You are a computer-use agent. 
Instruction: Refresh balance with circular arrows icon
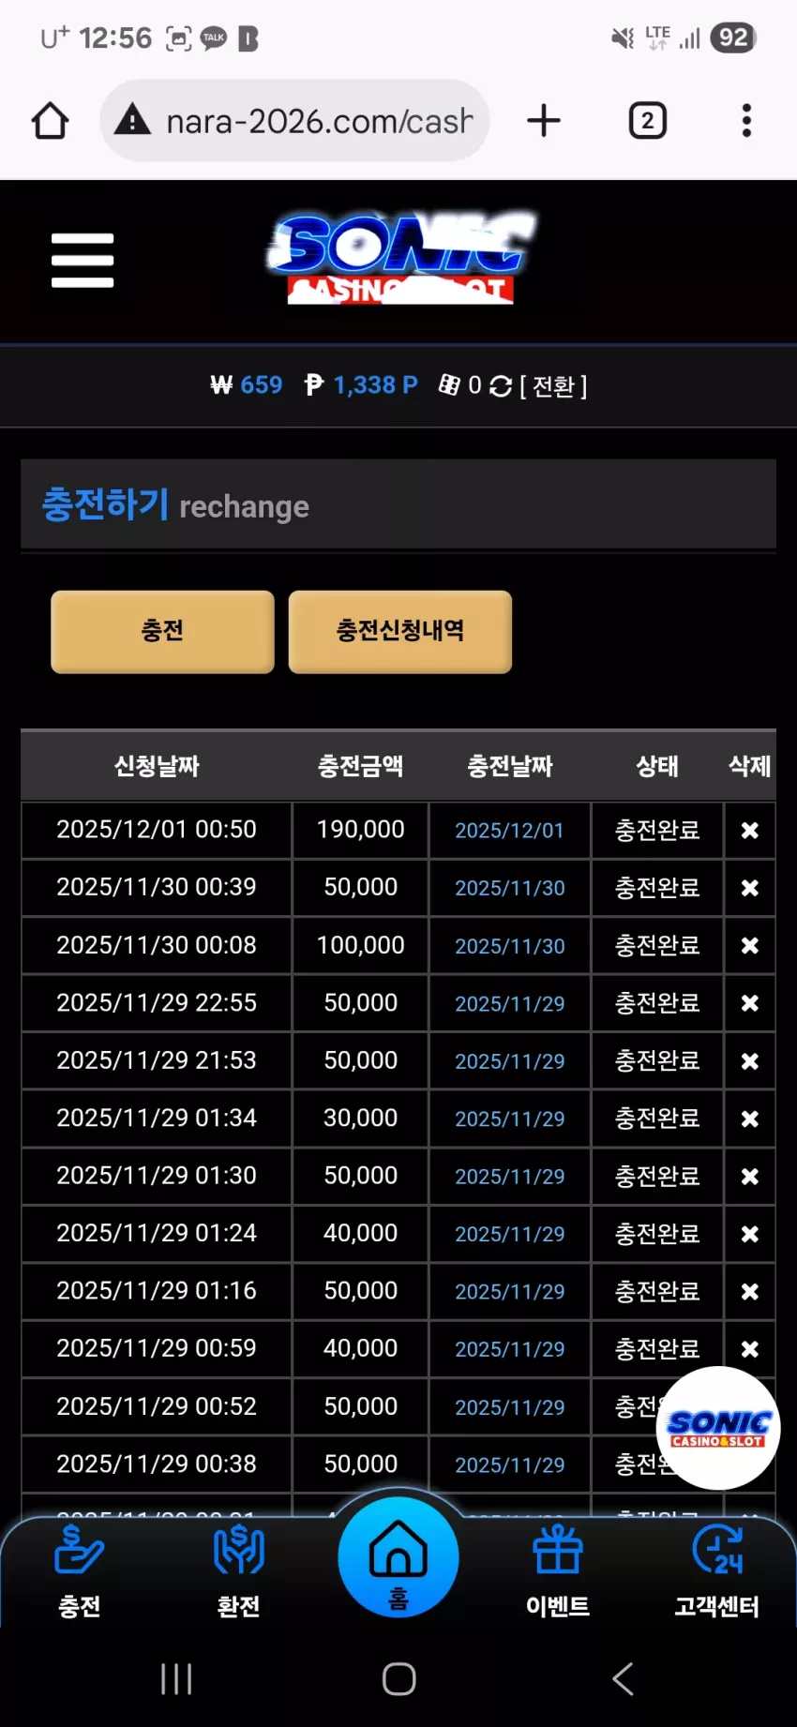pos(501,386)
